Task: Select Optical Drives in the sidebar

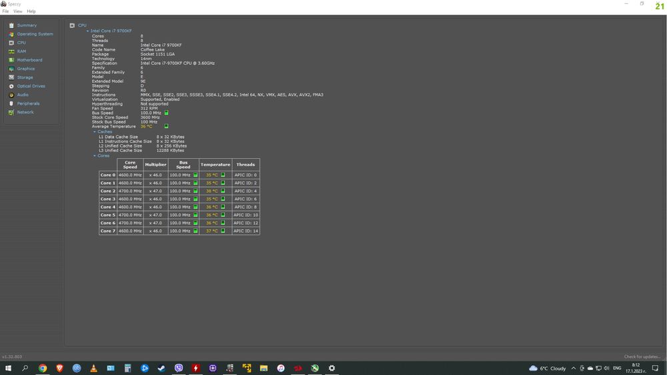Action: pyautogui.click(x=31, y=86)
